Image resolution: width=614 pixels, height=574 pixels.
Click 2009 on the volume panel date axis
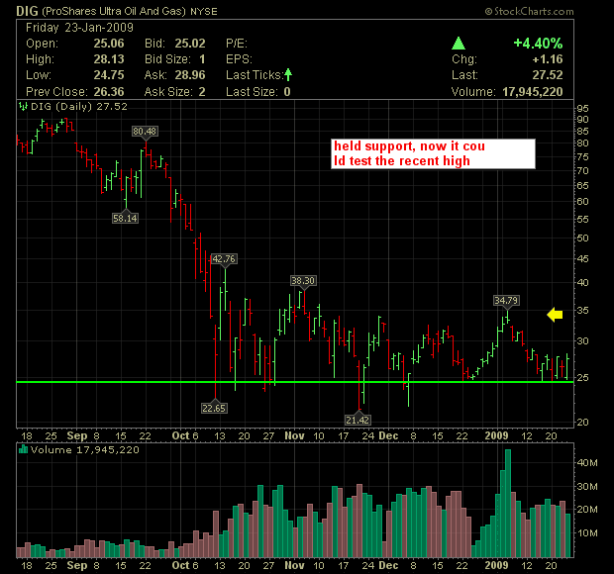[496, 565]
